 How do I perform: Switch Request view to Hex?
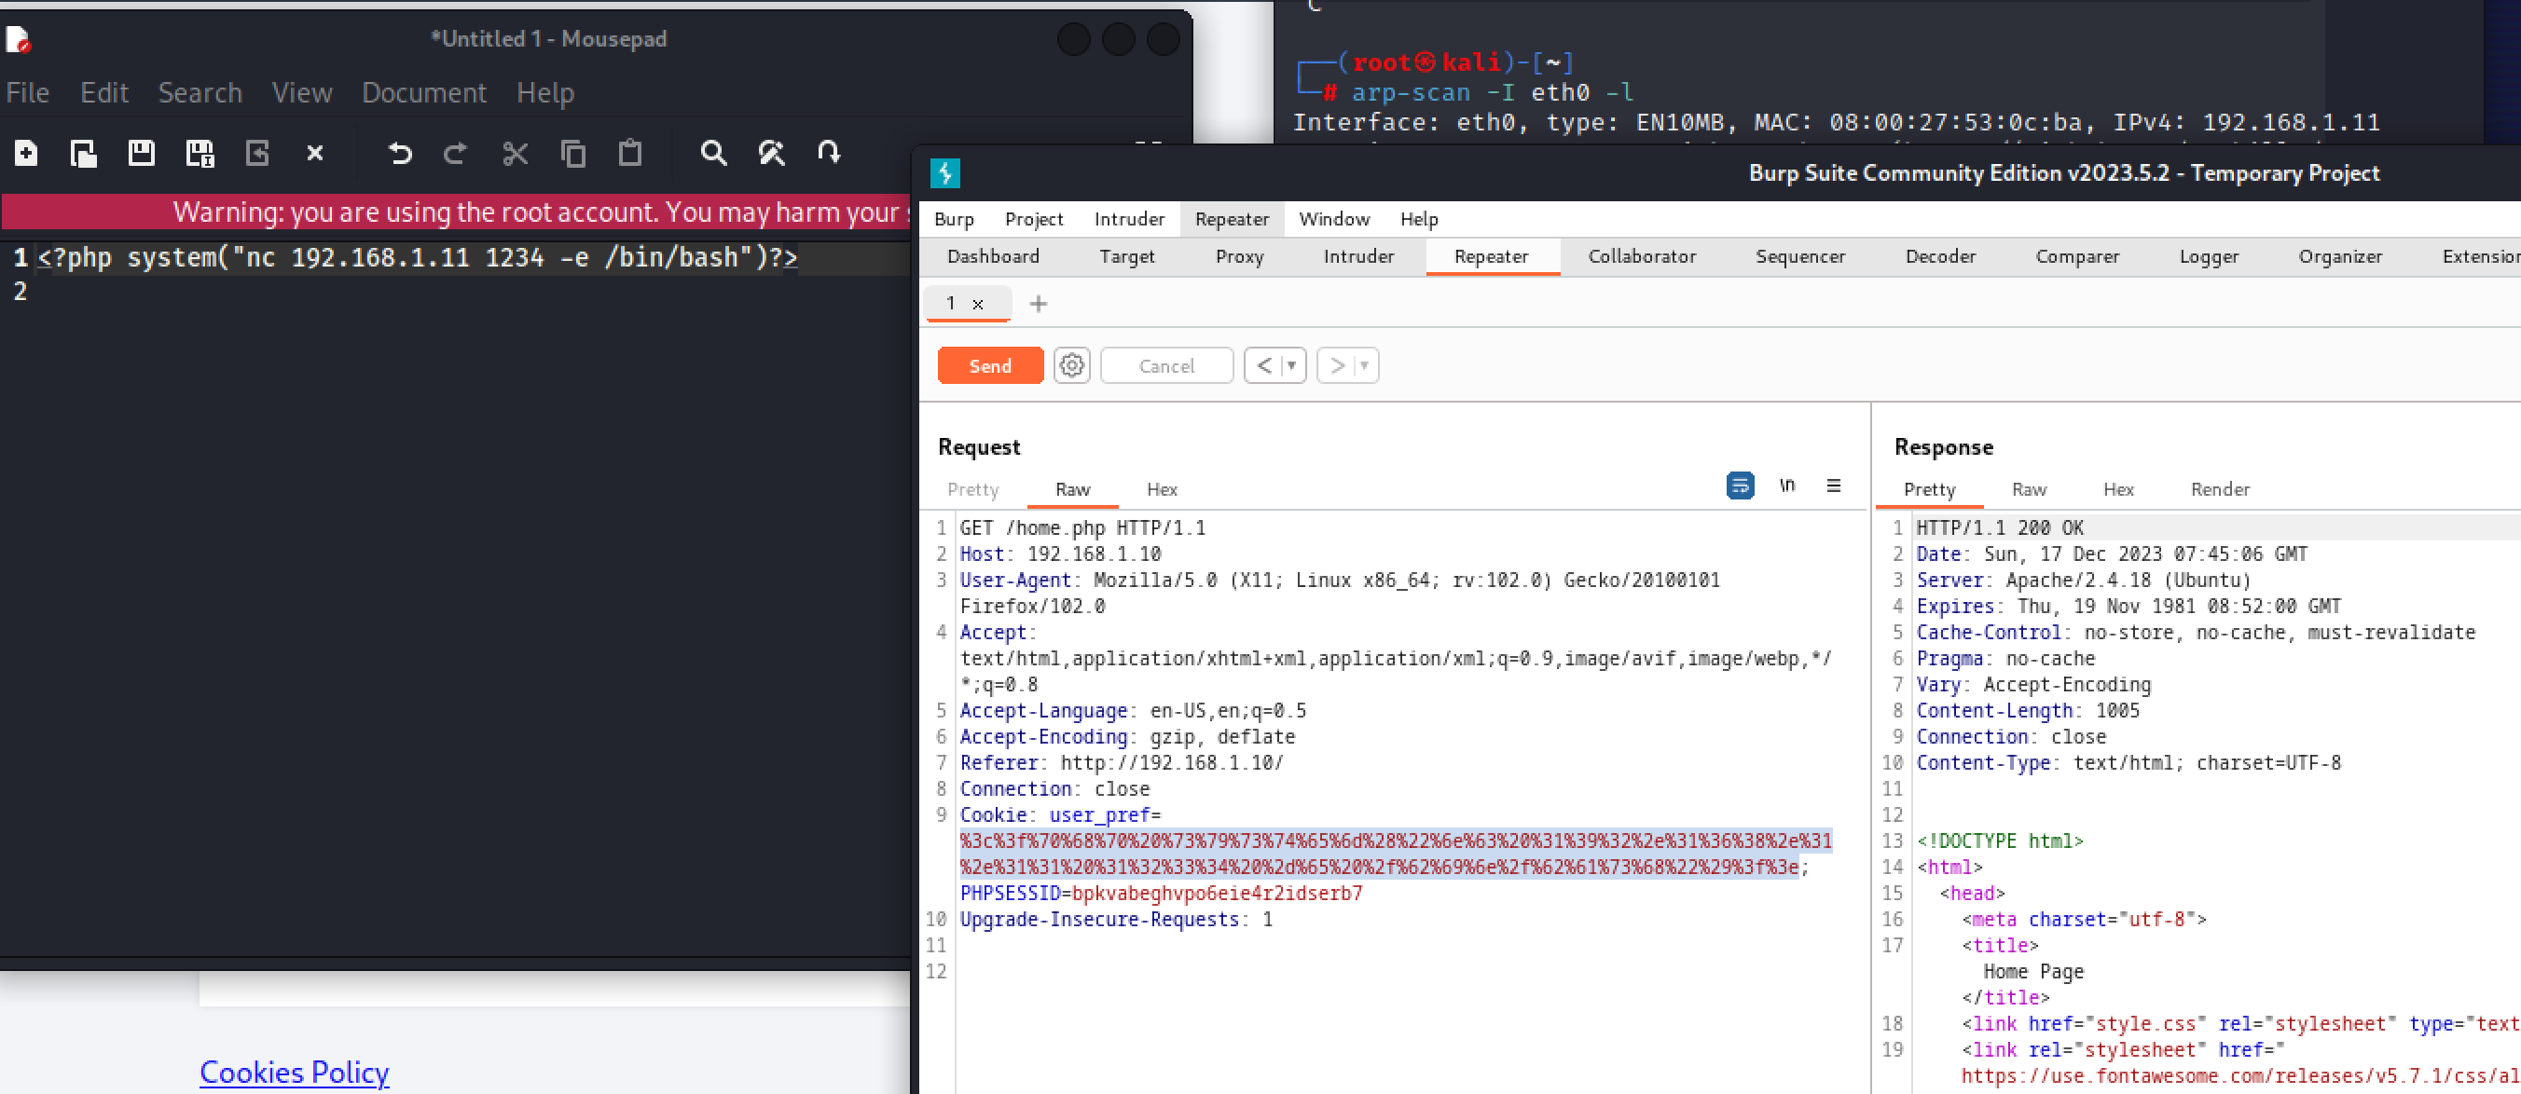pyautogui.click(x=1162, y=489)
